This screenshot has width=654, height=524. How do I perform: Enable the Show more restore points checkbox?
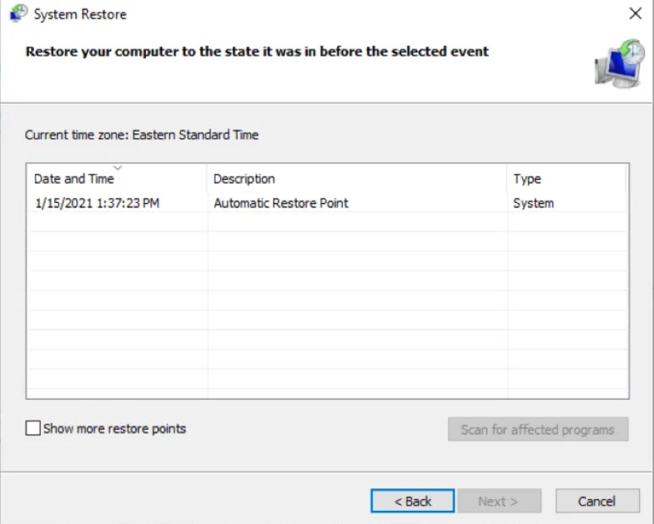[33, 429]
